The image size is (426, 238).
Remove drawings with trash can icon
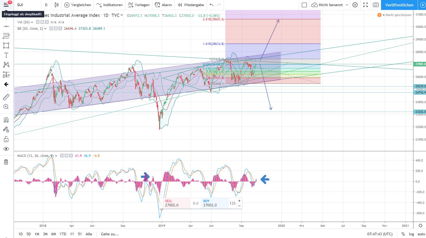pyautogui.click(x=6, y=162)
